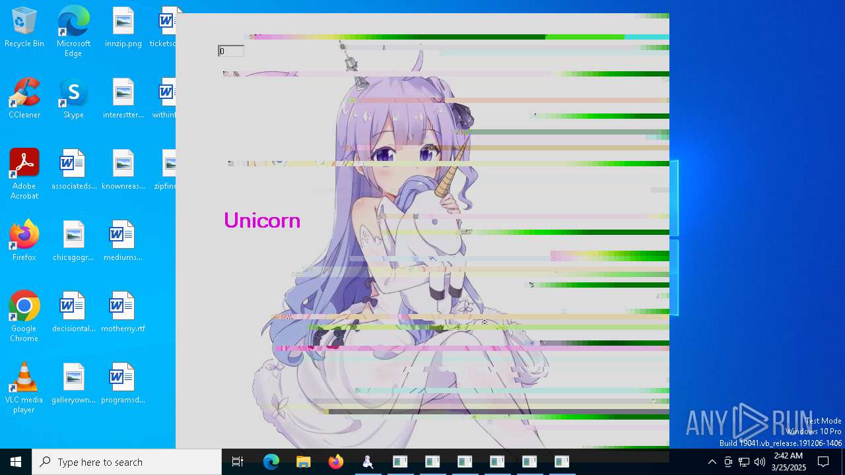845x475 pixels.
Task: Open Adobe Acrobat desktop shortcut
Action: 24,174
